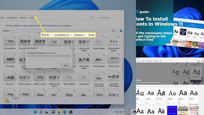Click Stop in Installing Fonts dialog
This screenshot has width=204, height=115.
(x=66, y=65)
